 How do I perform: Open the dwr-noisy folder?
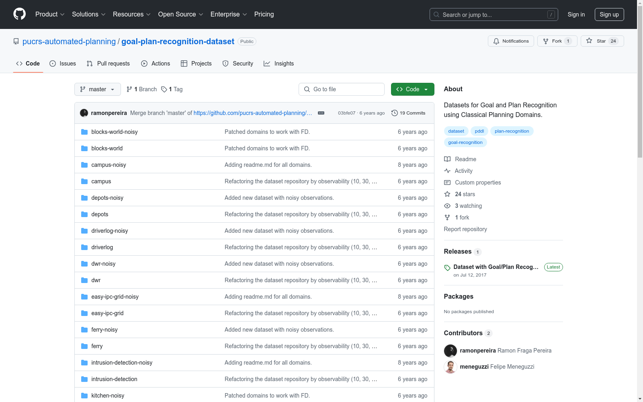click(x=103, y=264)
